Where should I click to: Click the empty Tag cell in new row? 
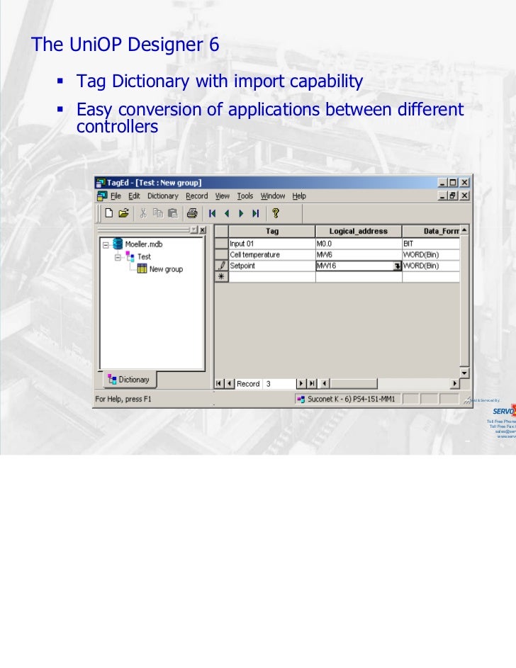[x=272, y=277]
